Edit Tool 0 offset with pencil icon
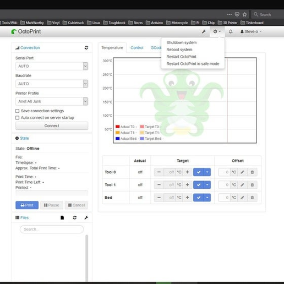284x284 pixels. coord(242,172)
